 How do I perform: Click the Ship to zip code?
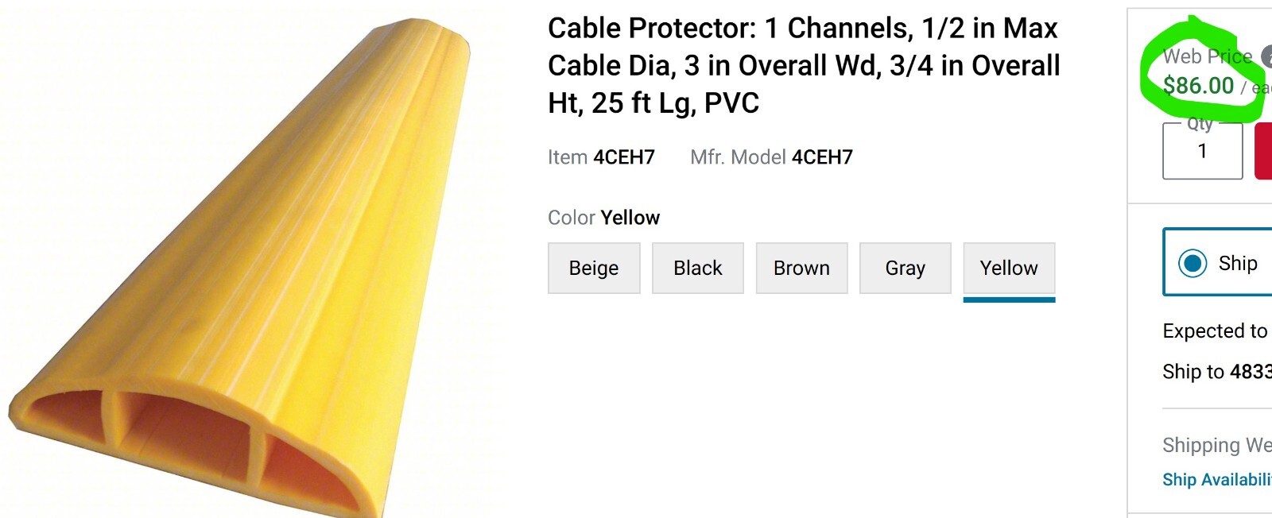(x=1251, y=372)
